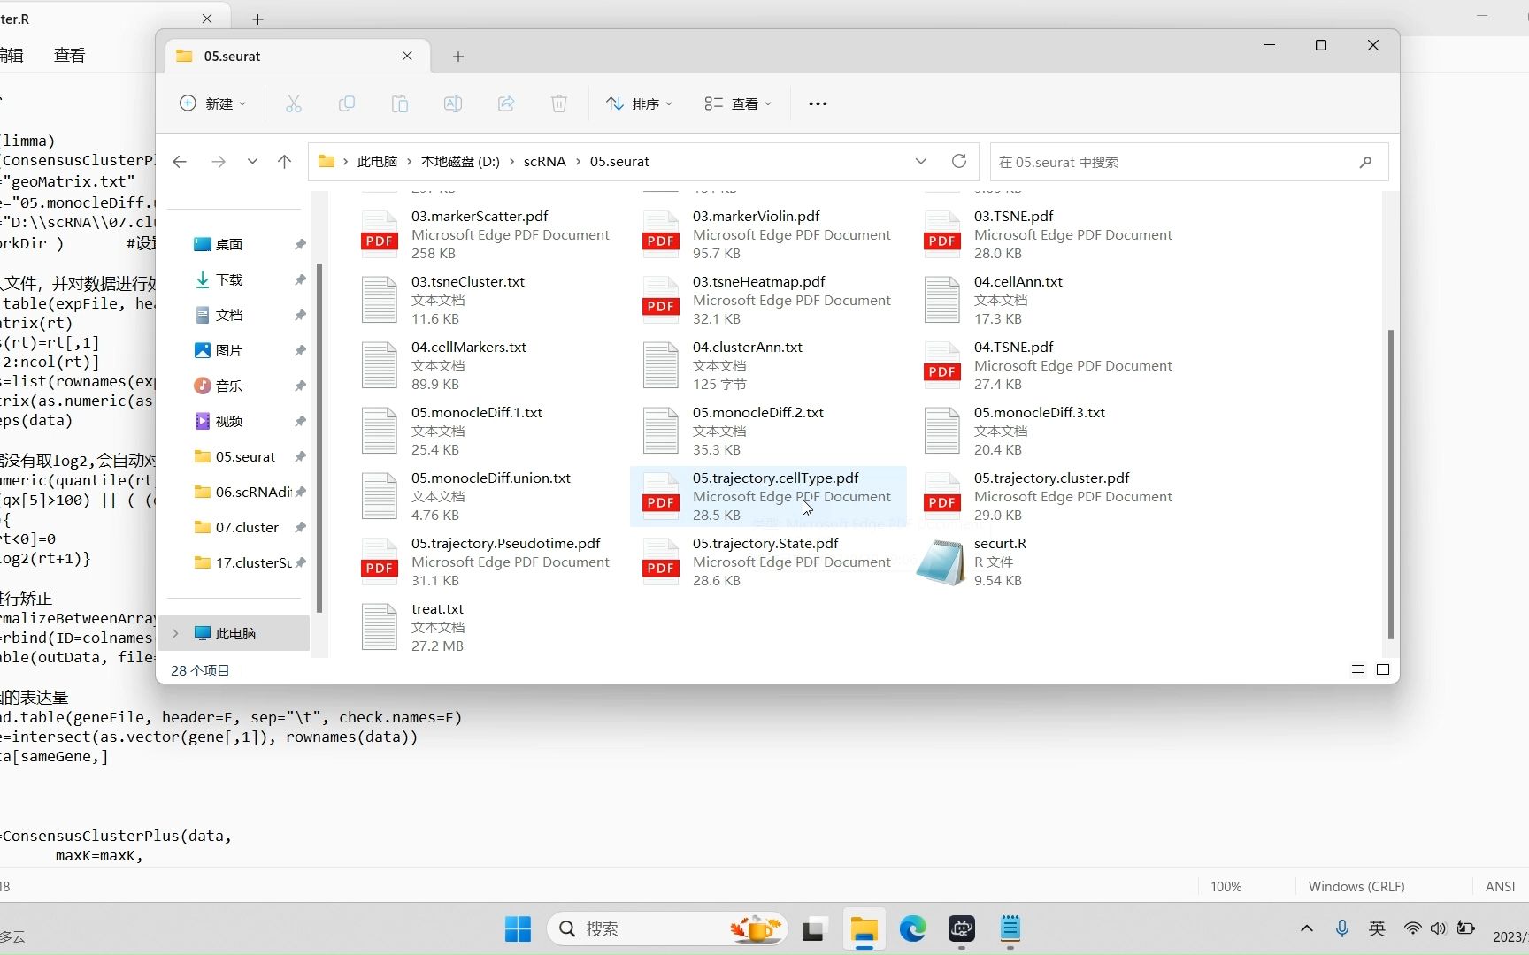Screen dimensions: 1529x955
Task: Open pinned 06.scRNAdi folder in sidebar
Action: click(x=242, y=492)
